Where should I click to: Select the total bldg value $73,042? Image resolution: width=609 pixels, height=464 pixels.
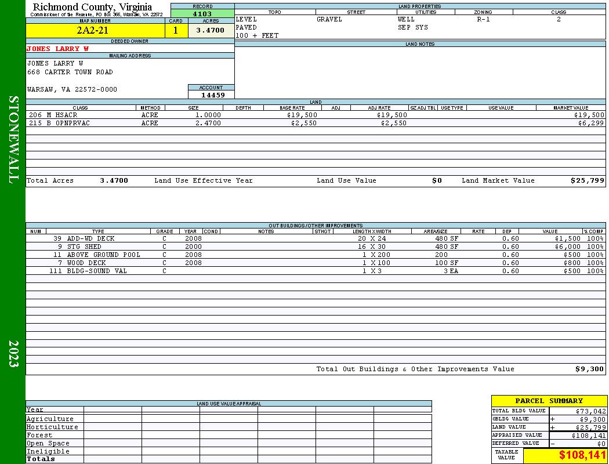point(591,411)
